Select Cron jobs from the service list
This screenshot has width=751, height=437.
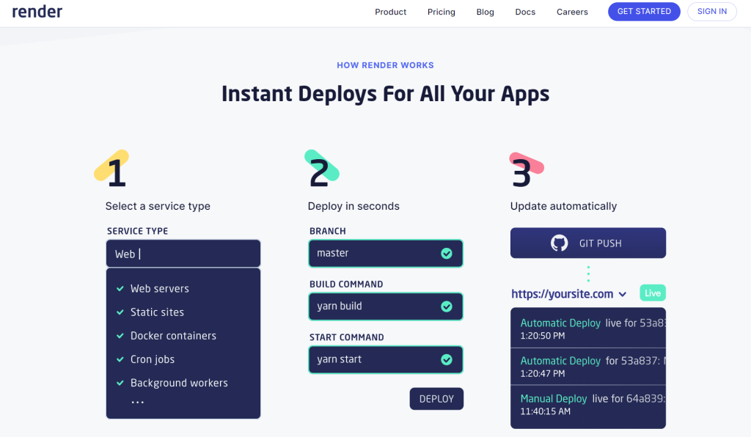[152, 359]
